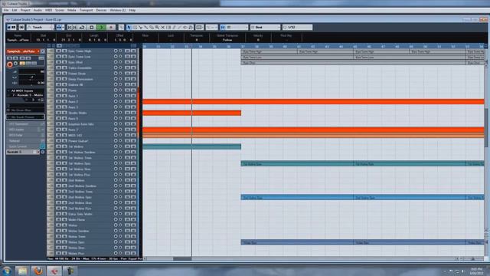Click Go to previous marker transport button
Viewport: 490px width, 276px height.
point(70,28)
